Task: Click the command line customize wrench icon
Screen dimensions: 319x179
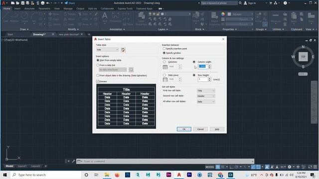Action: [73, 161]
